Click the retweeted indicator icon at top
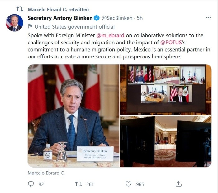The height and width of the screenshot is (193, 218). click(20, 9)
